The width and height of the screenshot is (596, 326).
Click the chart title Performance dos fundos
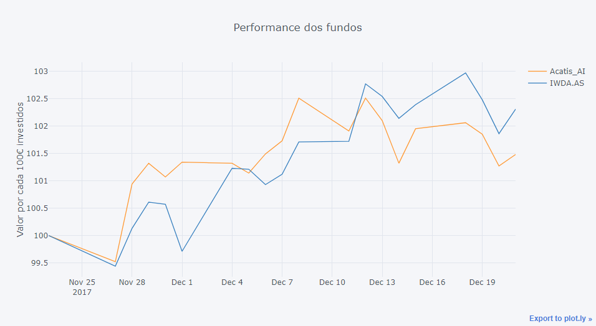297,27
